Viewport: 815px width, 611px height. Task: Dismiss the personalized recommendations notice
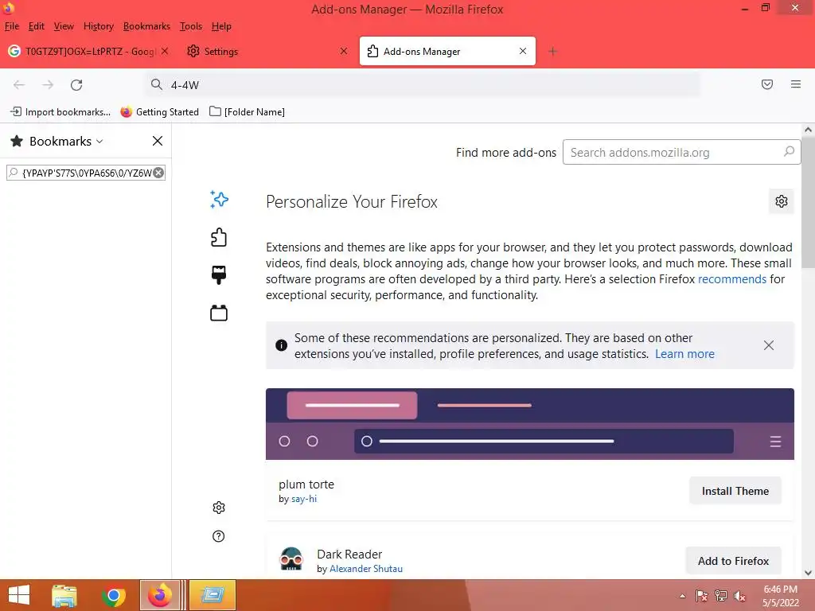point(769,345)
